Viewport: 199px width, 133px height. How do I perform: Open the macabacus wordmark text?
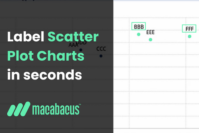(x=56, y=110)
